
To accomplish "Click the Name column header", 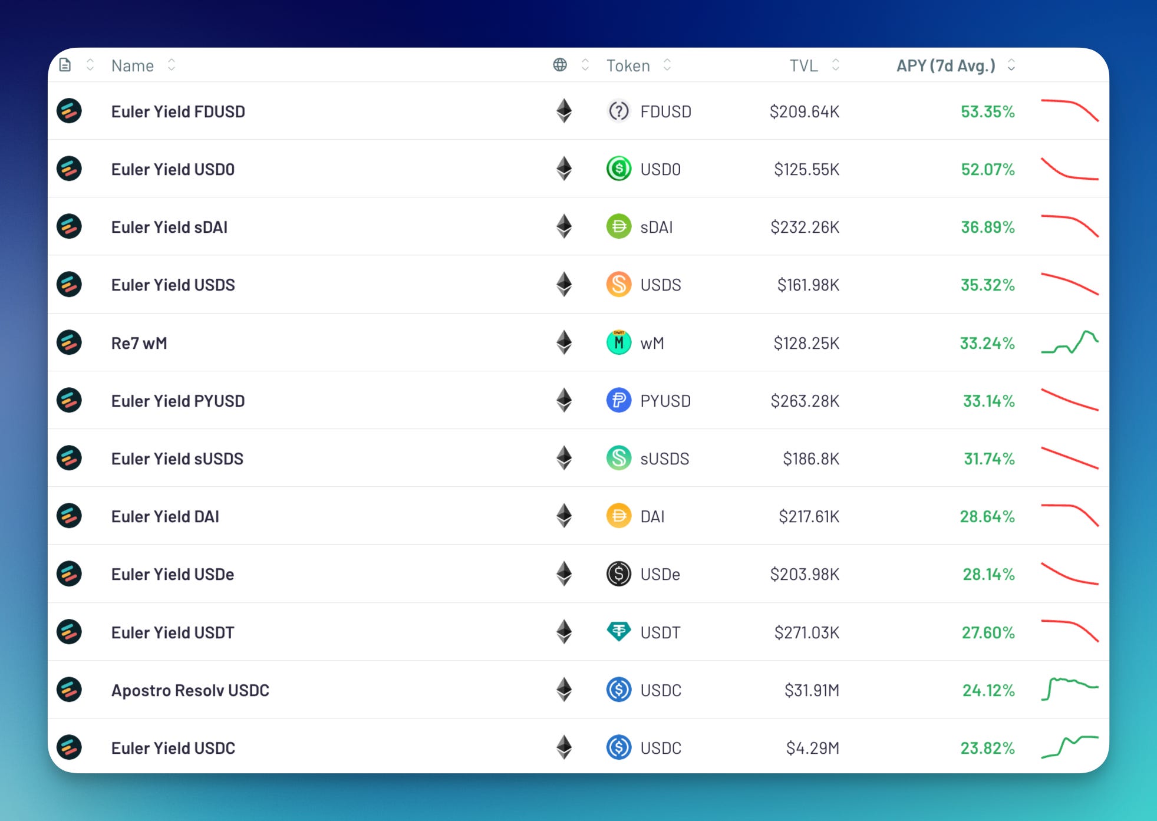I will (133, 65).
